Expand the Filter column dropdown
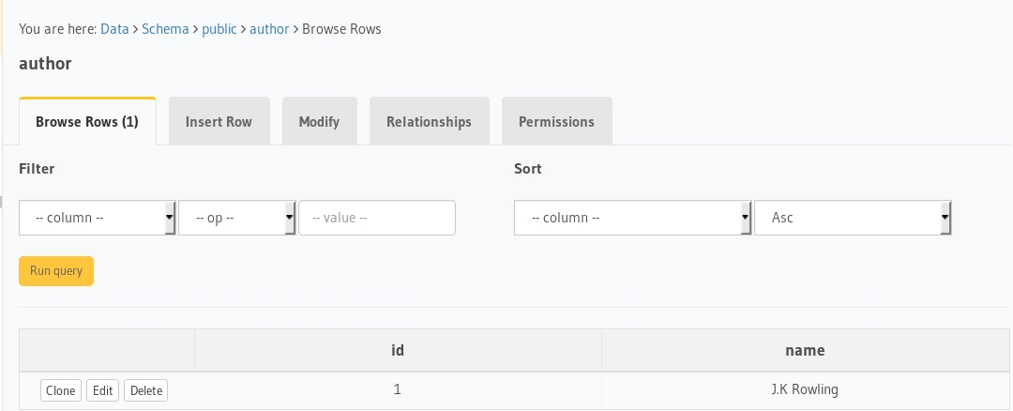The height and width of the screenshot is (411, 1013). click(98, 218)
